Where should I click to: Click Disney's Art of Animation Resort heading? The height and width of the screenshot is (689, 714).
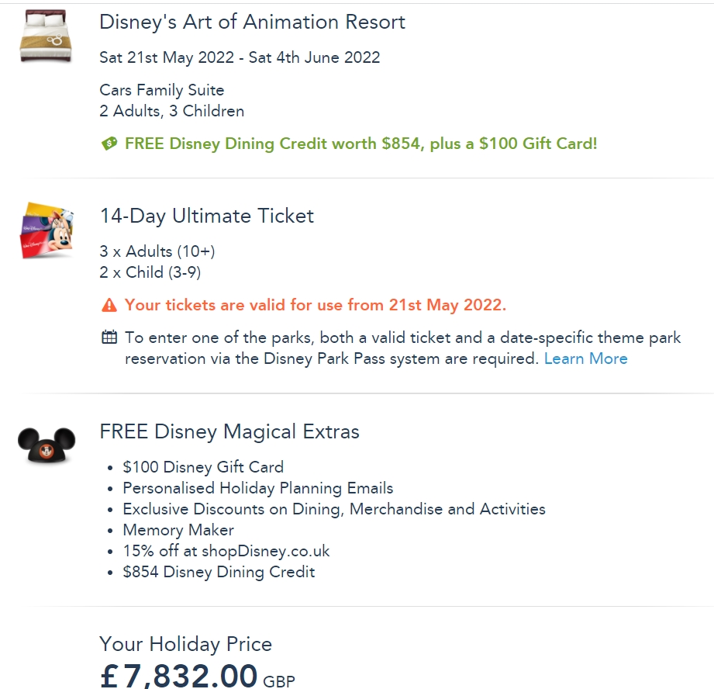pos(252,22)
